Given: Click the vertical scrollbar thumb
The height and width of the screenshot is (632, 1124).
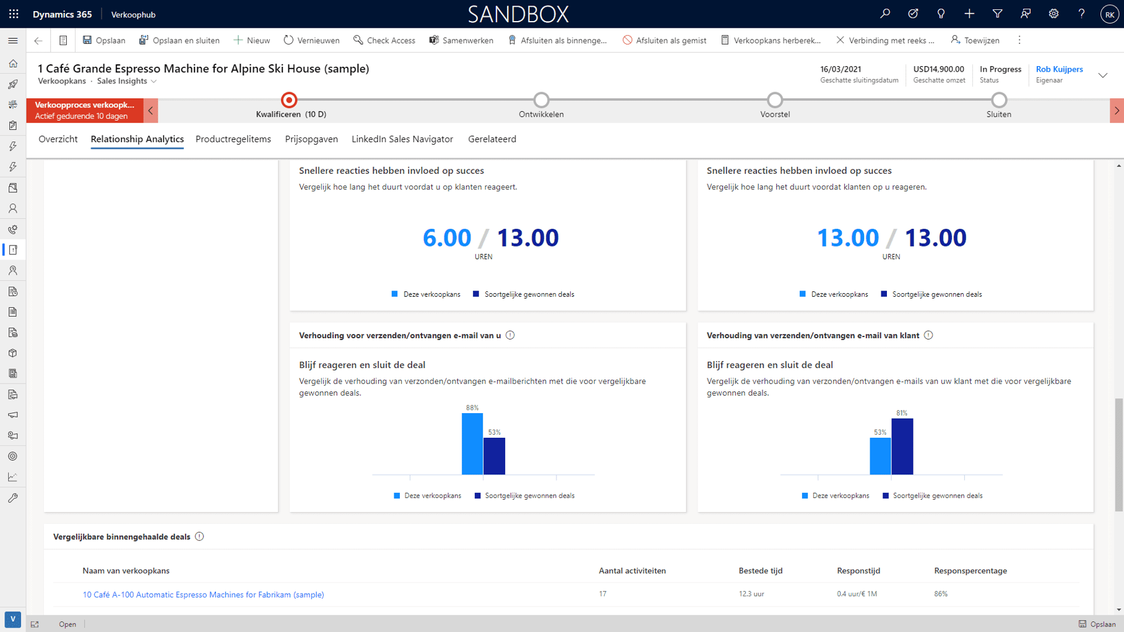Looking at the screenshot, I should 1118,455.
